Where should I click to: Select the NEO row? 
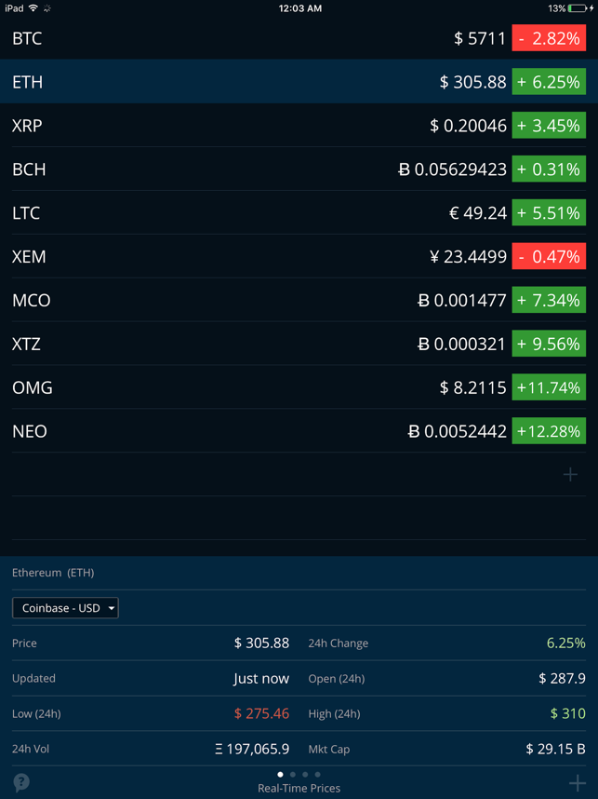tap(299, 431)
